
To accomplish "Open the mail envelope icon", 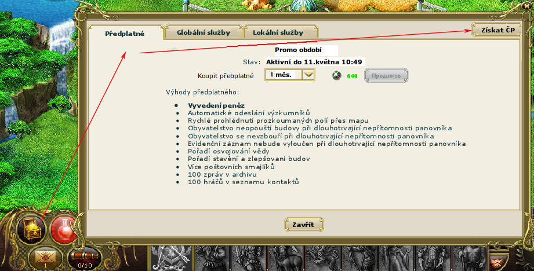I will pos(45,258).
